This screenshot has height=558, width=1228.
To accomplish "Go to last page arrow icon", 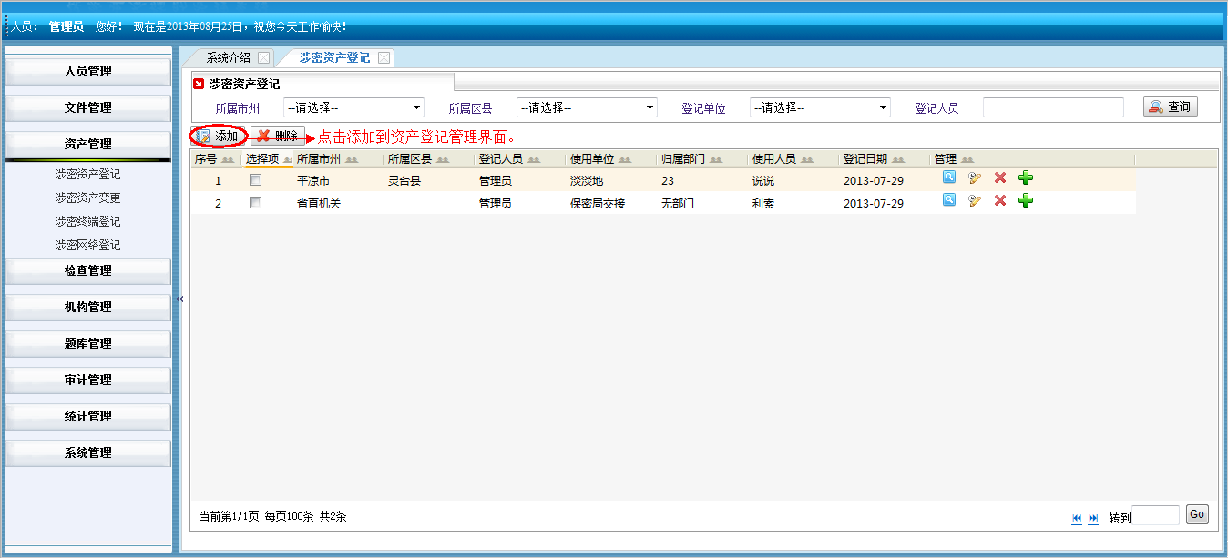I will pyautogui.click(x=1093, y=518).
